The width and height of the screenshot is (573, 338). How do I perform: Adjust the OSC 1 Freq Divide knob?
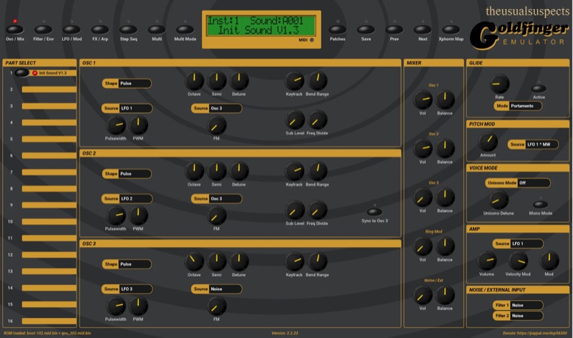317,120
